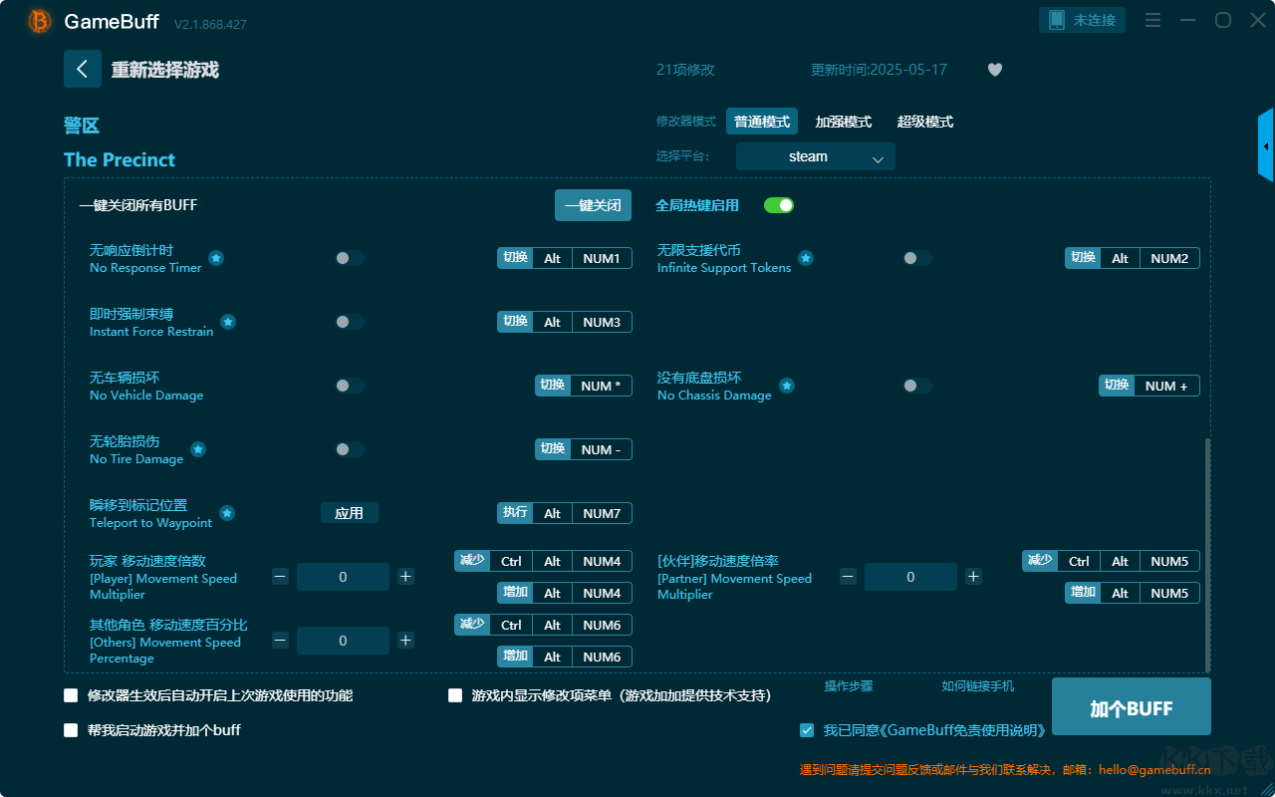
Task: Click 重新选择游戏 to reselect game
Action: point(165,70)
